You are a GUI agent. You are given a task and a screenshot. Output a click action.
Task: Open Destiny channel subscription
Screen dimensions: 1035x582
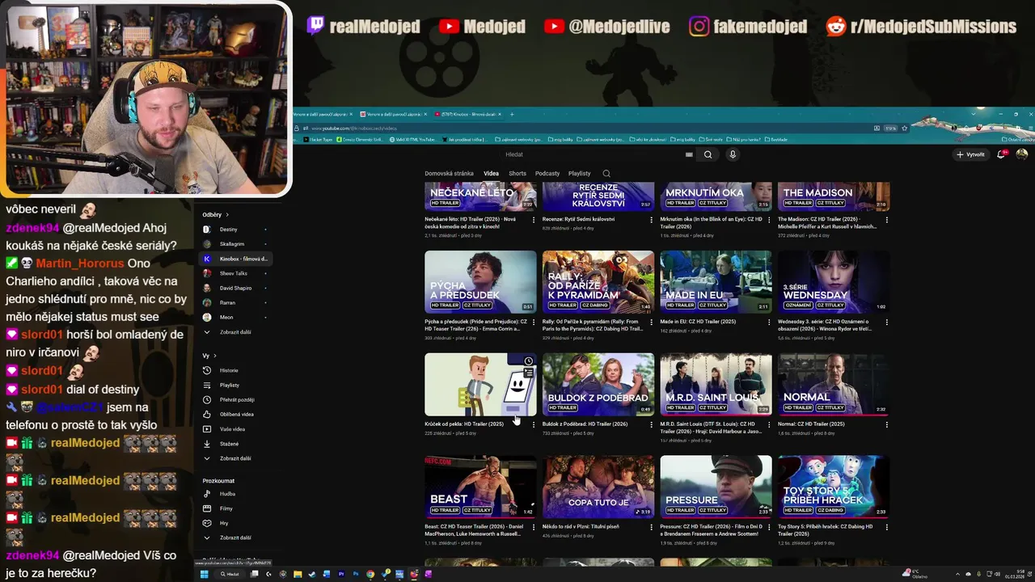click(234, 230)
